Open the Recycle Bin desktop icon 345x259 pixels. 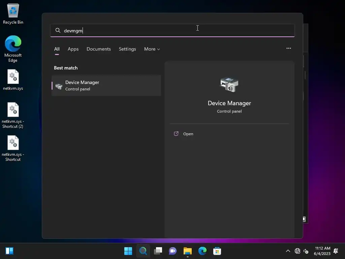[13, 13]
